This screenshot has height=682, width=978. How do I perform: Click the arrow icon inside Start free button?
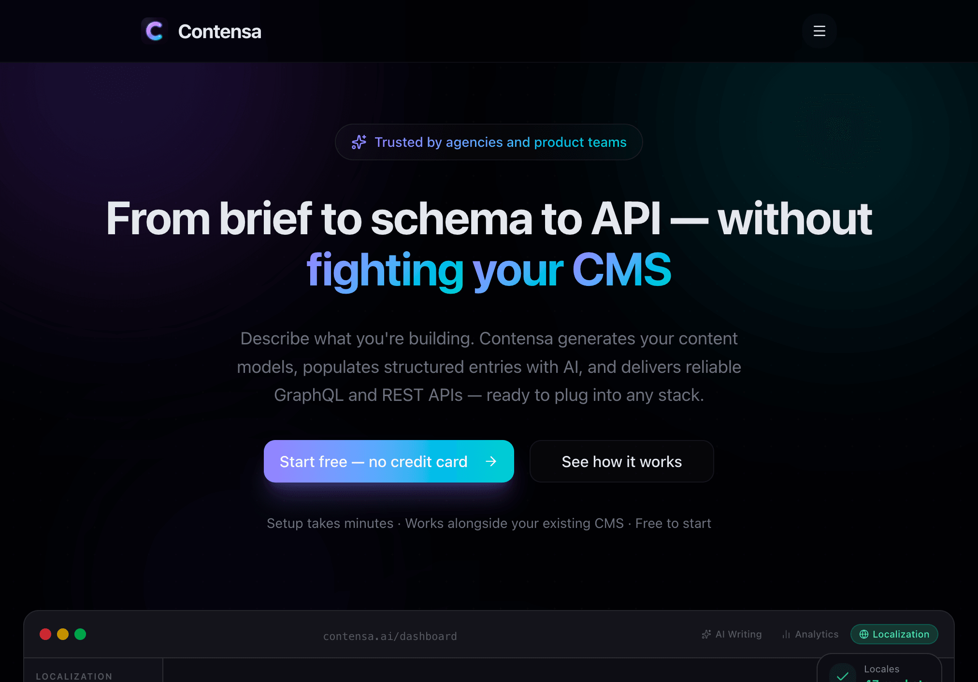click(491, 461)
